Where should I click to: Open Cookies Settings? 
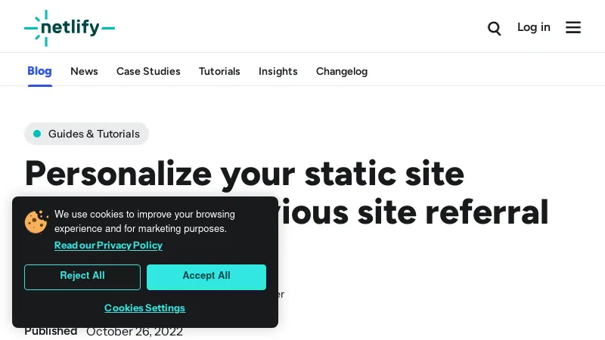coord(144,308)
